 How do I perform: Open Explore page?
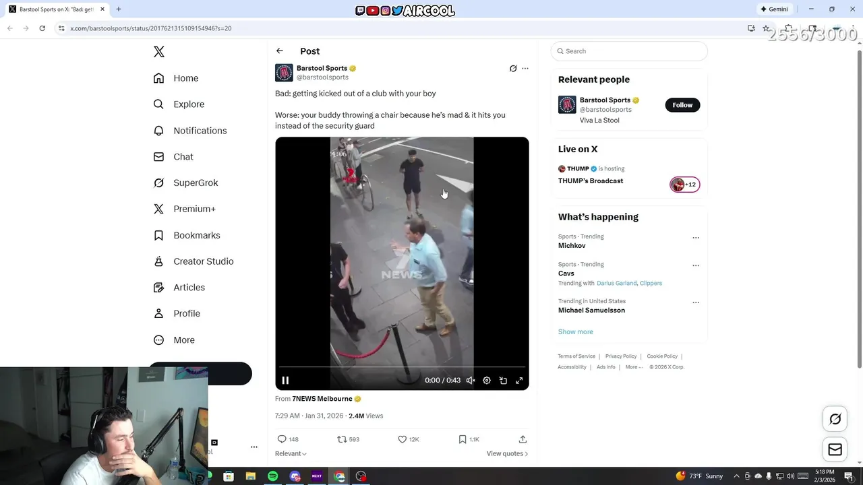pyautogui.click(x=179, y=104)
